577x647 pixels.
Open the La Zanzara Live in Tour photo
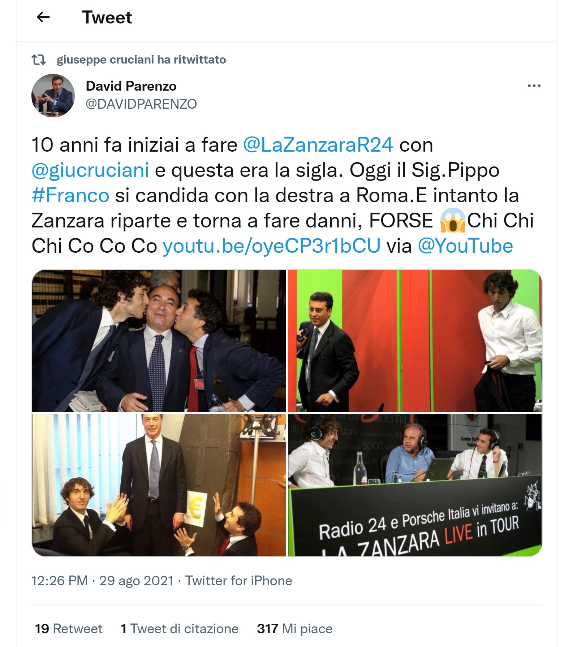click(x=415, y=485)
